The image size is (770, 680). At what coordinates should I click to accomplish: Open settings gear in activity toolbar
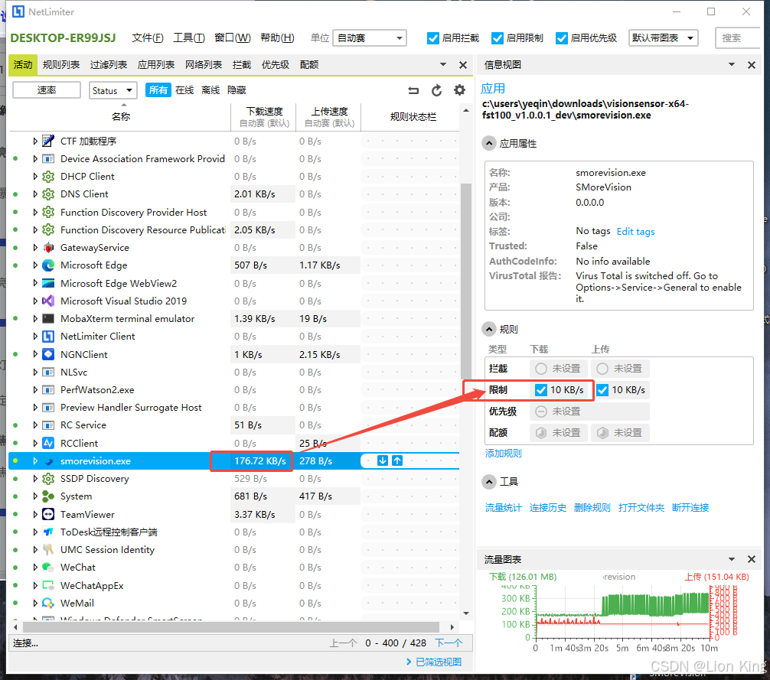point(459,90)
